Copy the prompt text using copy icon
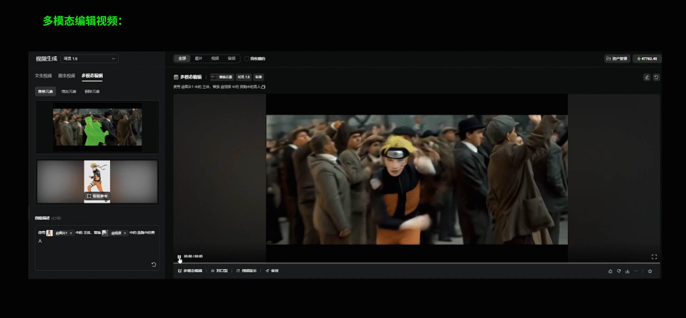This screenshot has height=318, width=686. click(263, 87)
